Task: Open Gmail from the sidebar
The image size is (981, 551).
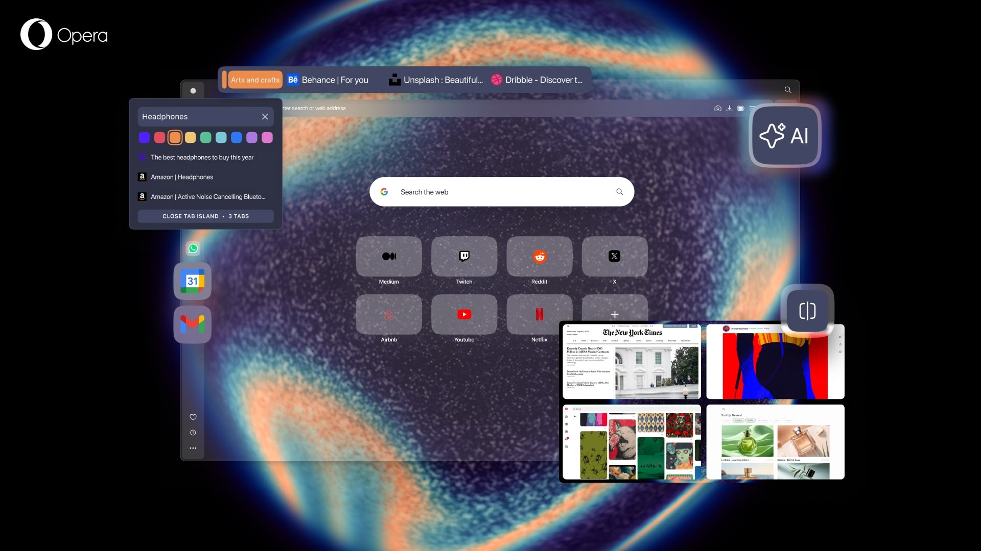Action: pos(193,324)
